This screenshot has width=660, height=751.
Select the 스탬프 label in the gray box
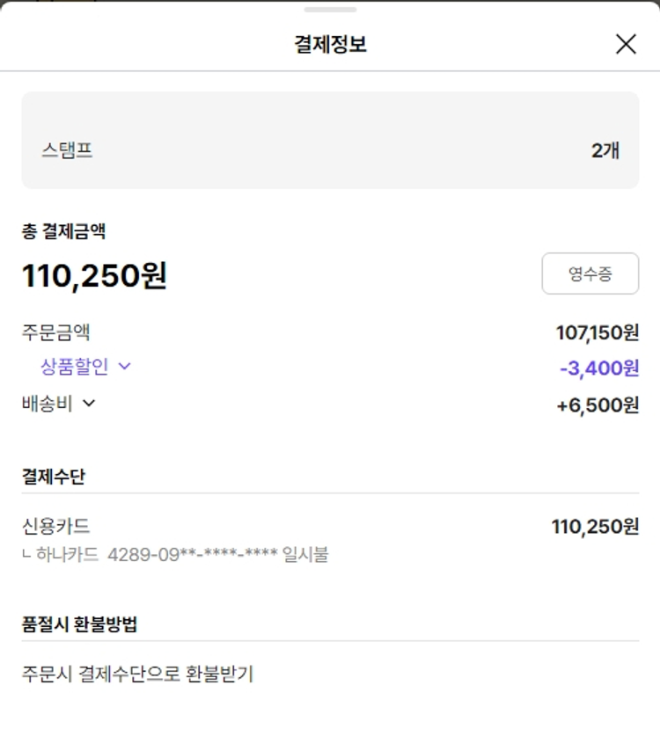point(67,150)
